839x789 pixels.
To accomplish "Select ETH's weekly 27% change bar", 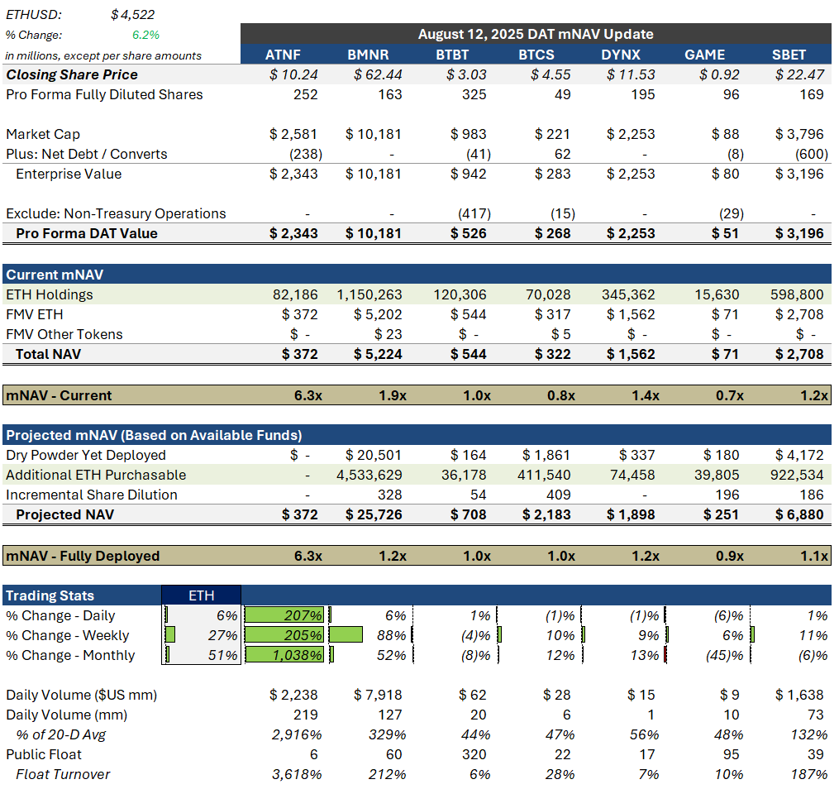I will (202, 635).
